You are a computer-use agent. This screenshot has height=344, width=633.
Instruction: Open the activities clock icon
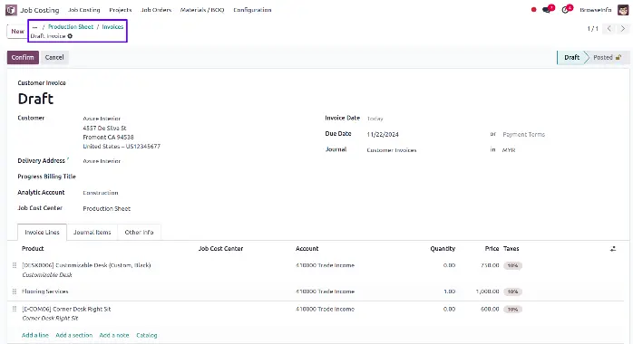[x=567, y=9]
